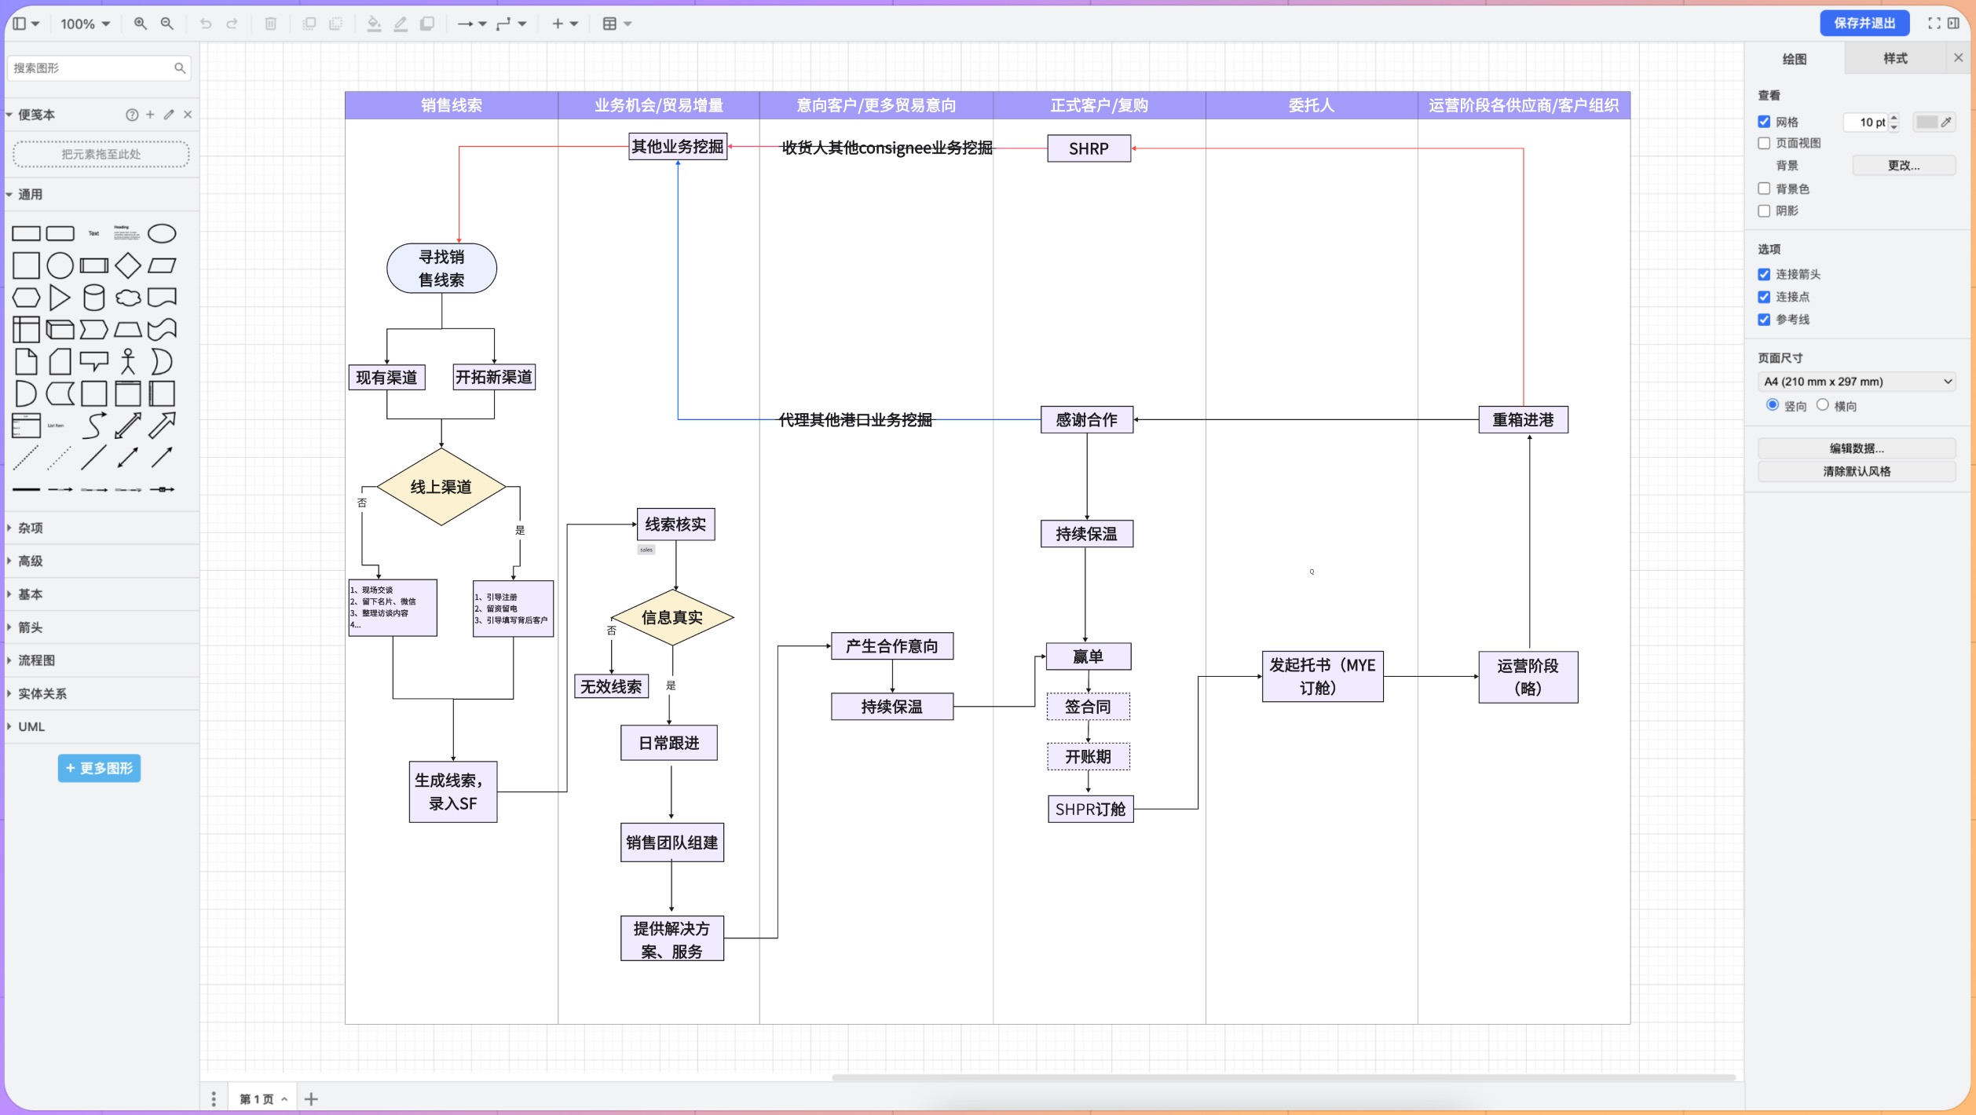Click the 搜索图形 search field
Viewport: 1976px width, 1115px height.
click(x=99, y=68)
